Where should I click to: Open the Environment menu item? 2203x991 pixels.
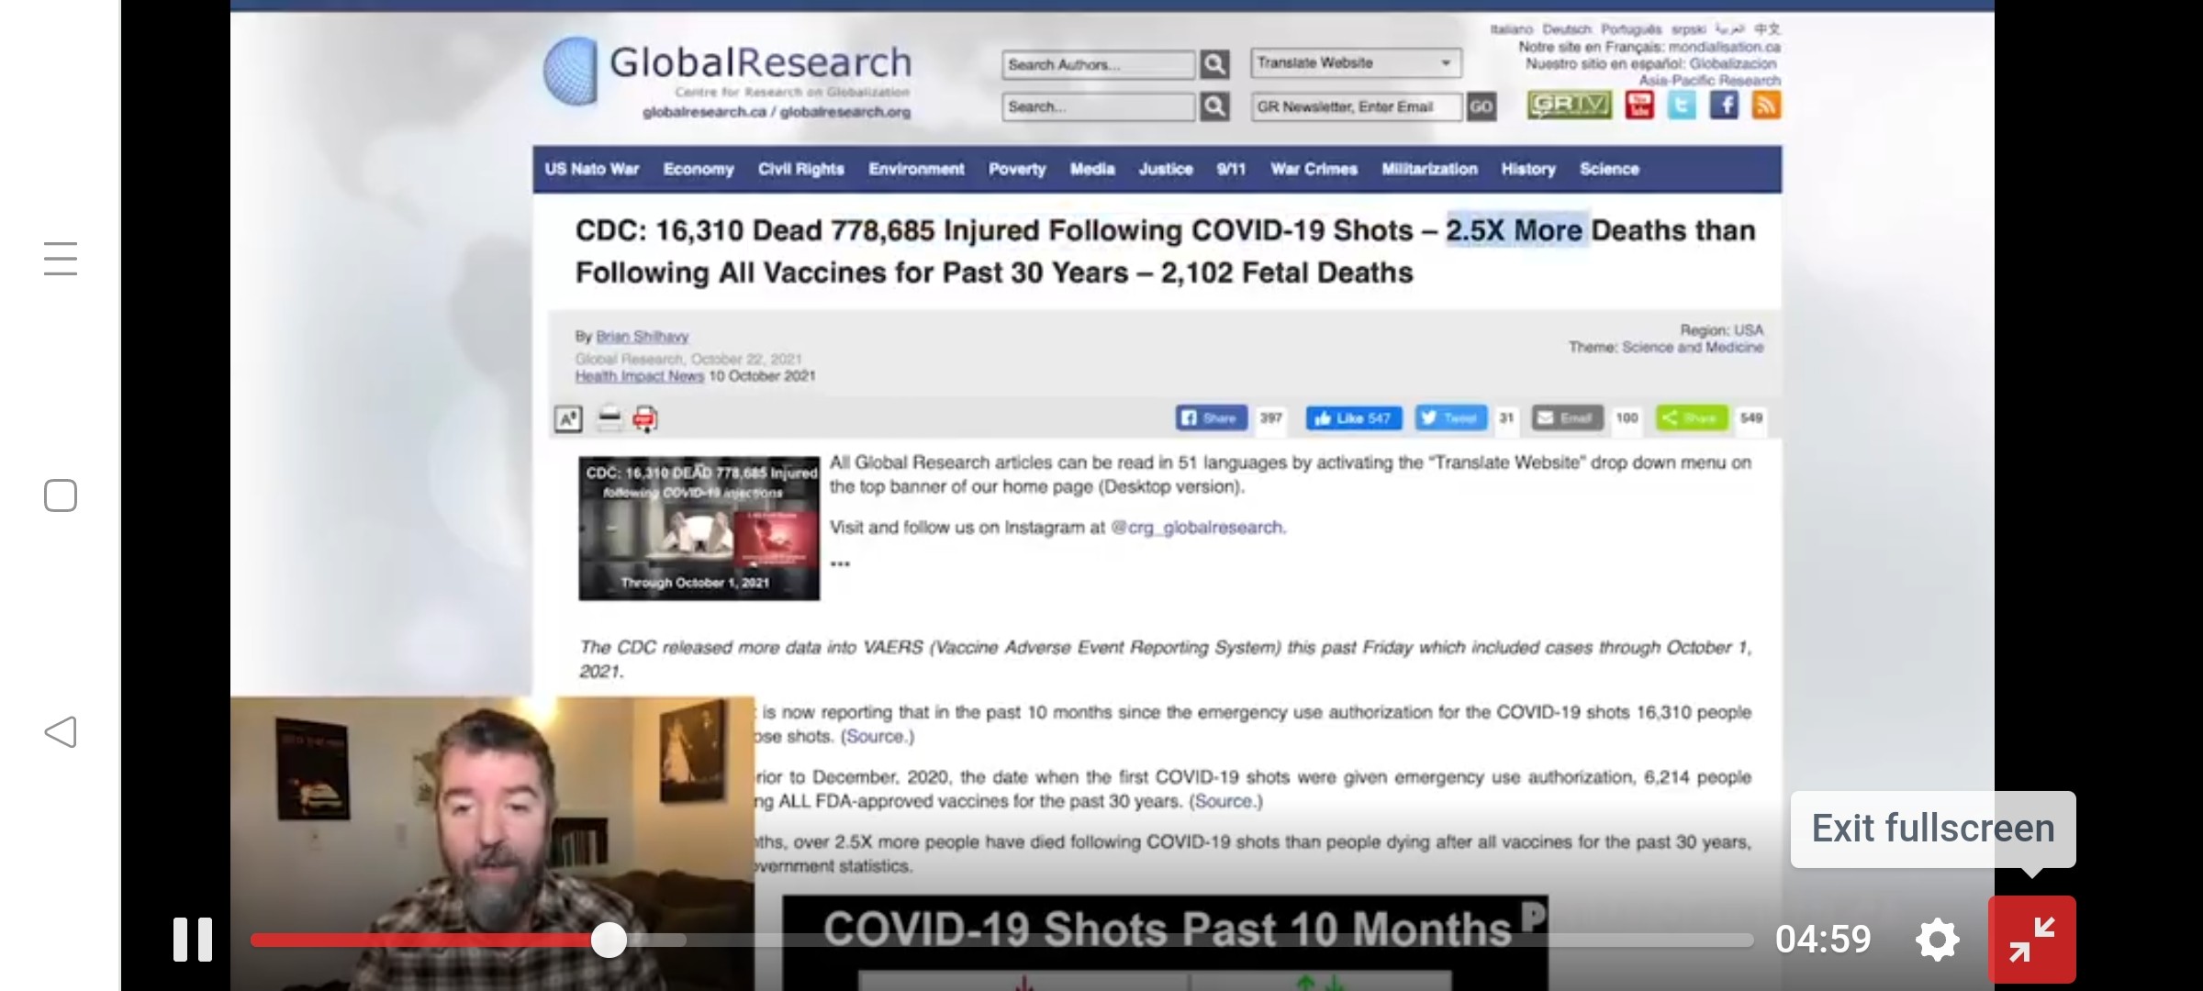click(916, 169)
